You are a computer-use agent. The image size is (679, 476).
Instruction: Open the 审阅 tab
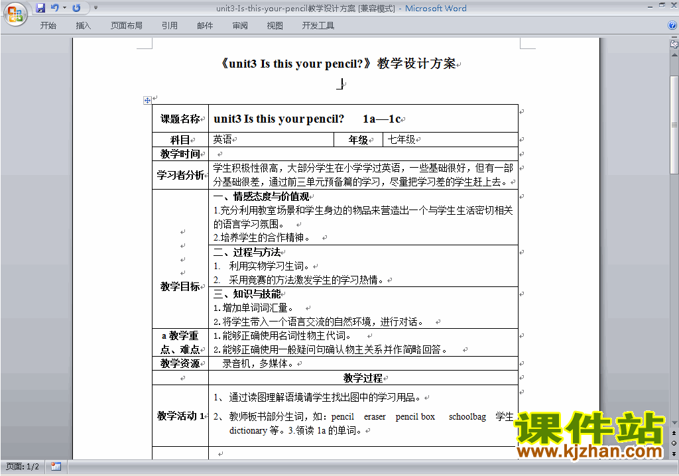click(x=240, y=26)
